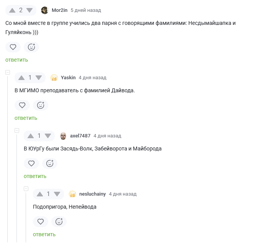Collapse the thread starting at axel7487
This screenshot has height=245, width=255.
[17, 131]
